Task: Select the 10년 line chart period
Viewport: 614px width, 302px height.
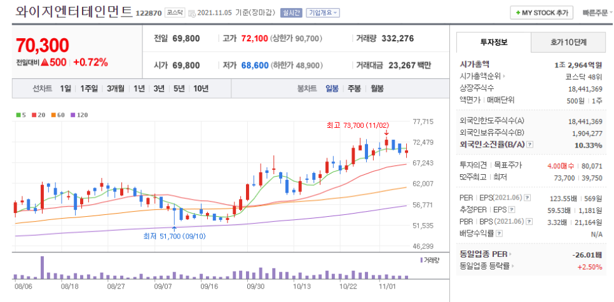Action: coord(201,88)
